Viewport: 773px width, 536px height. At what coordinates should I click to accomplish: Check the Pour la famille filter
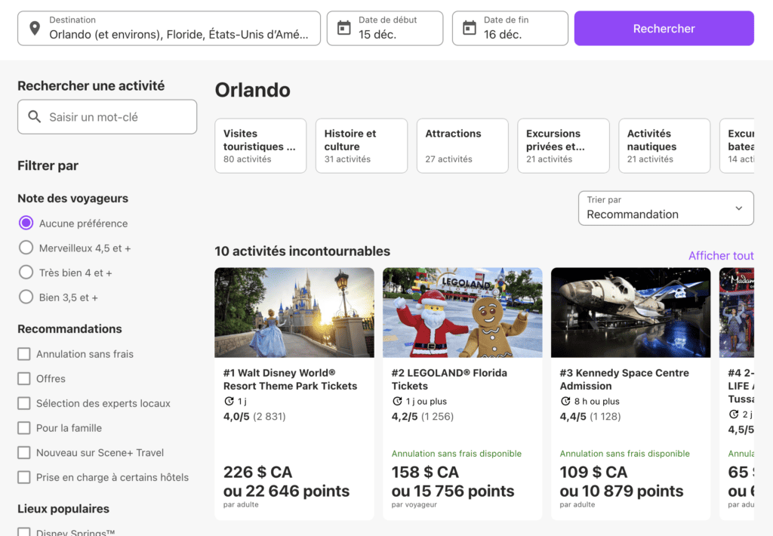click(x=25, y=428)
